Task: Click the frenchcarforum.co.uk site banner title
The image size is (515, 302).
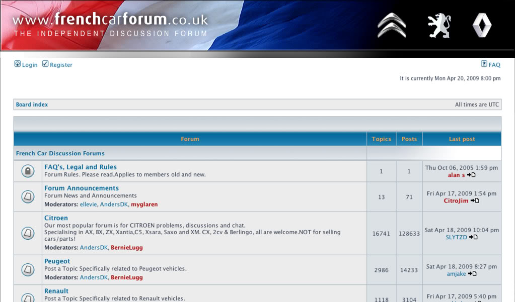Action: tap(110, 19)
